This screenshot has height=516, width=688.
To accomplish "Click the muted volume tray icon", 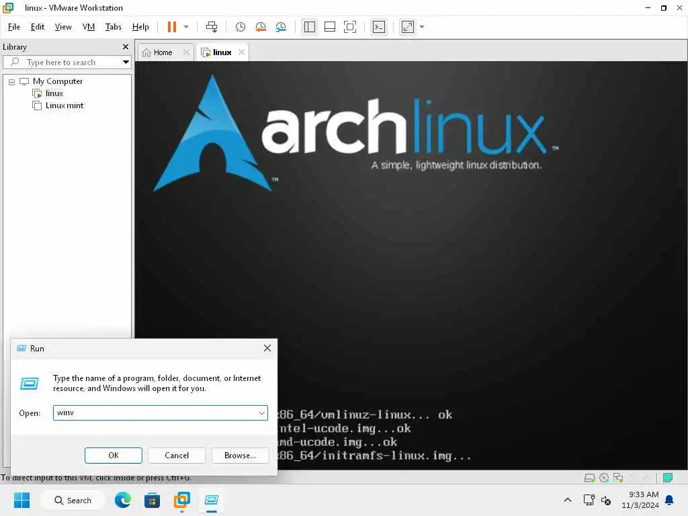I will 606,500.
